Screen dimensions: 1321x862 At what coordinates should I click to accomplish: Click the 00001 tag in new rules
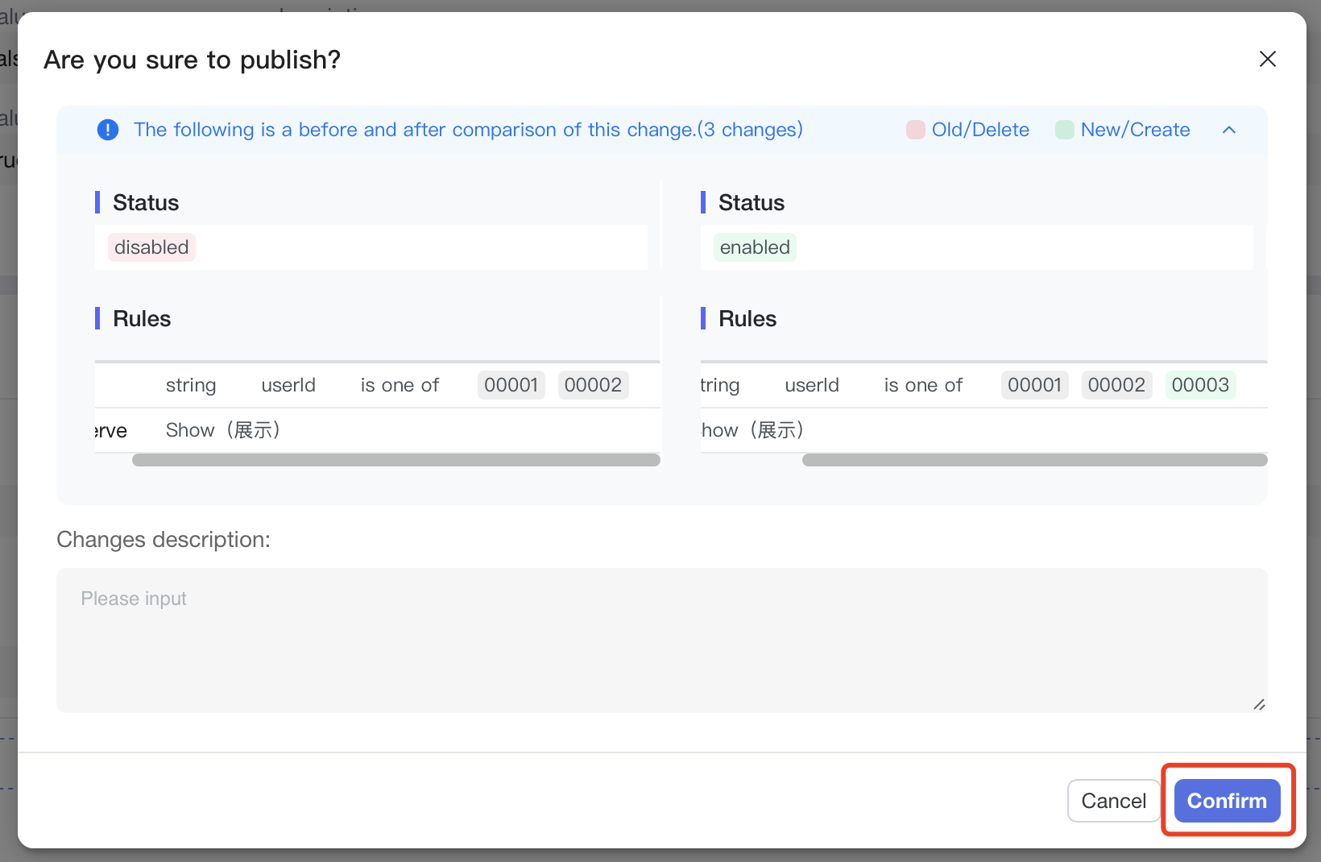[x=1034, y=385]
